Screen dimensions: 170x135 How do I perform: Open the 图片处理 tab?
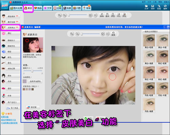16,8
